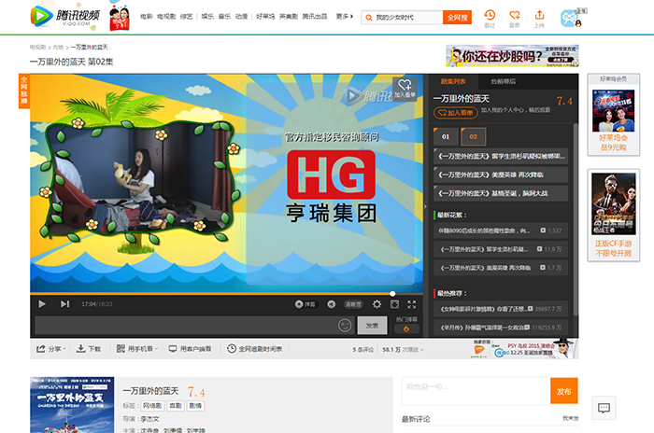Expand the 更多 menu in navigation

pyautogui.click(x=345, y=16)
